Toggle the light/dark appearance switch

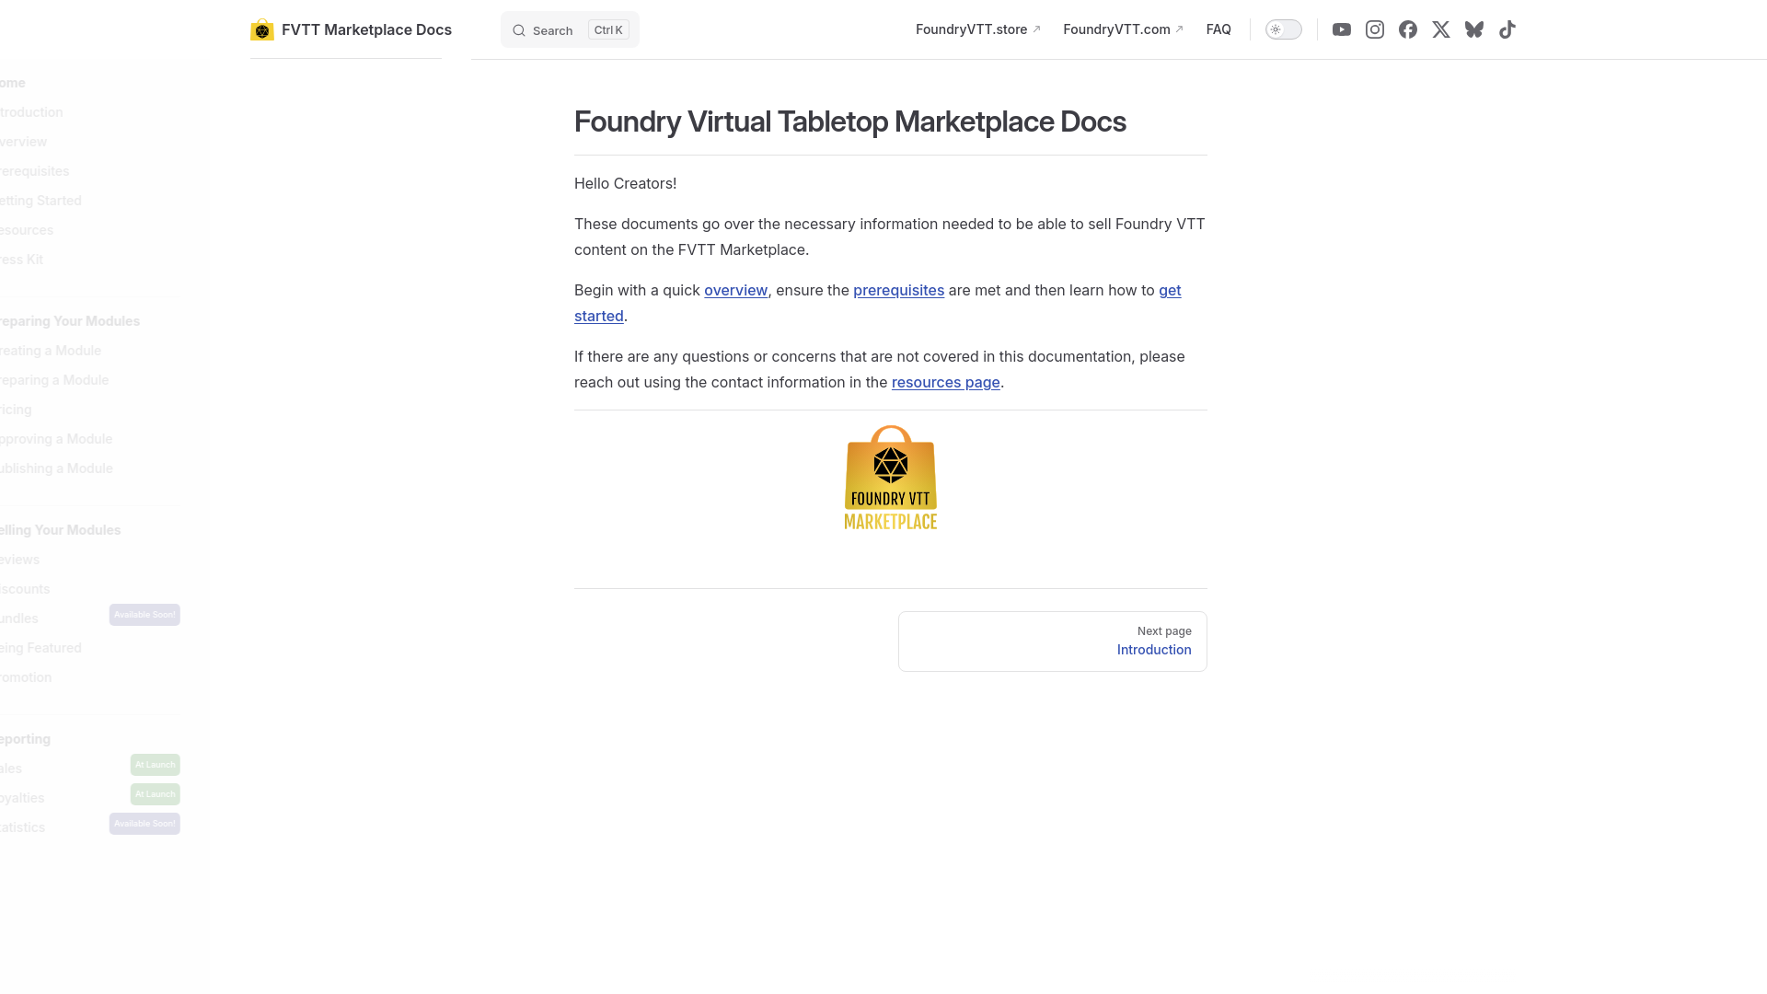(1284, 29)
